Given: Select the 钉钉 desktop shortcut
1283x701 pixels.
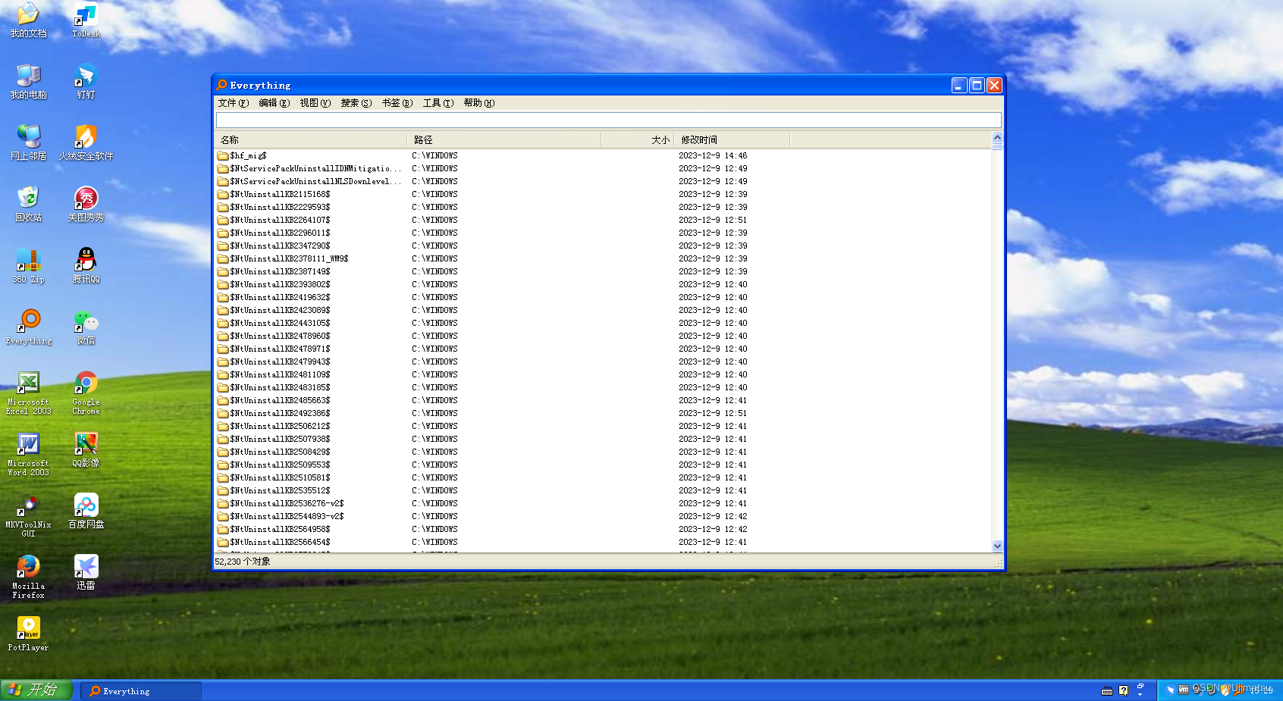Looking at the screenshot, I should coord(86,82).
